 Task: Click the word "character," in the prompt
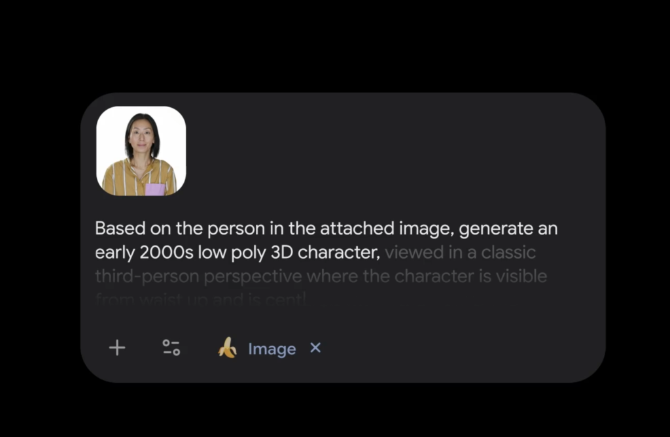pyautogui.click(x=339, y=253)
